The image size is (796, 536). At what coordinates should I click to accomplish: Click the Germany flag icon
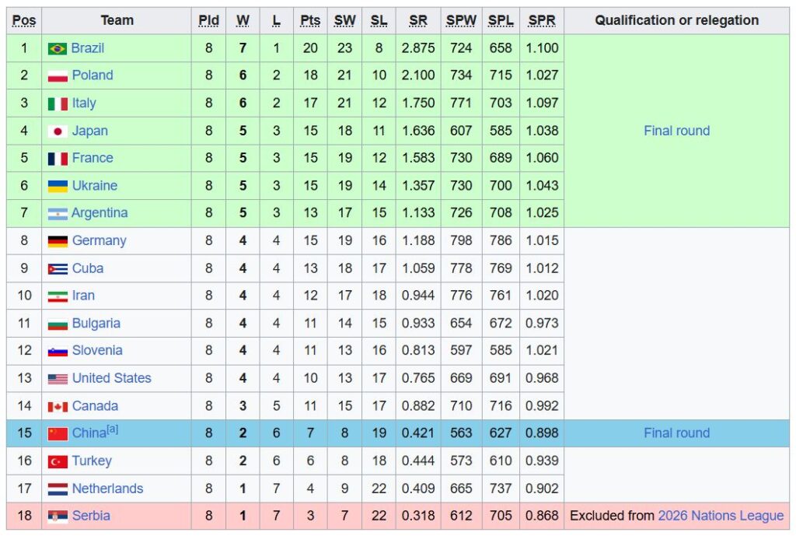click(x=58, y=241)
